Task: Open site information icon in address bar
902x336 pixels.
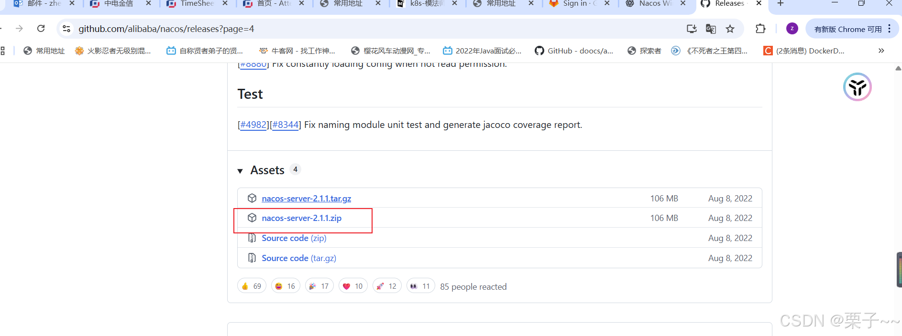Action: click(67, 29)
